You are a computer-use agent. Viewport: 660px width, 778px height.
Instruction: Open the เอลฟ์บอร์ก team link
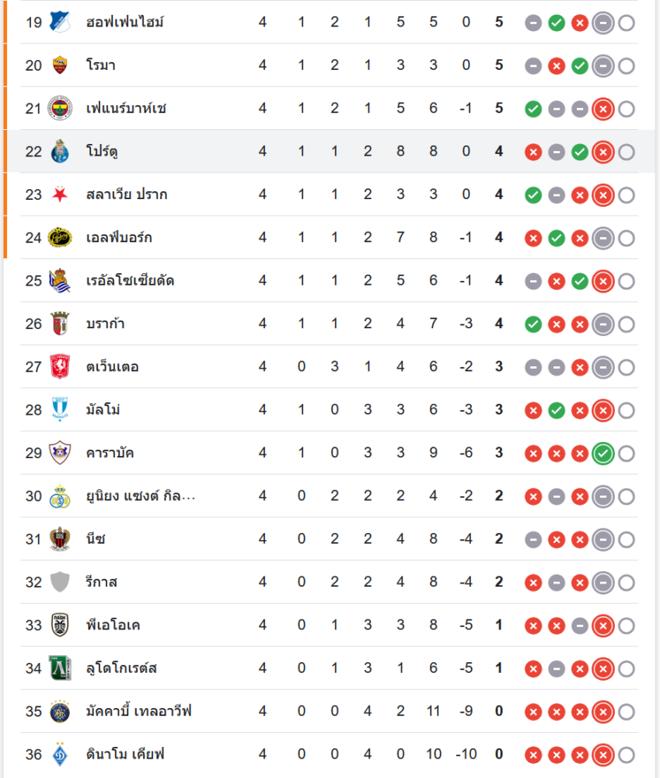click(x=119, y=237)
